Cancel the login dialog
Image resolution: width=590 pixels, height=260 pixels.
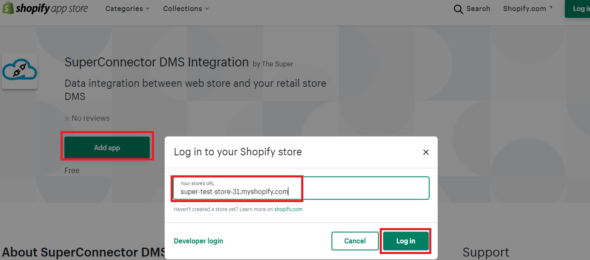coord(355,241)
